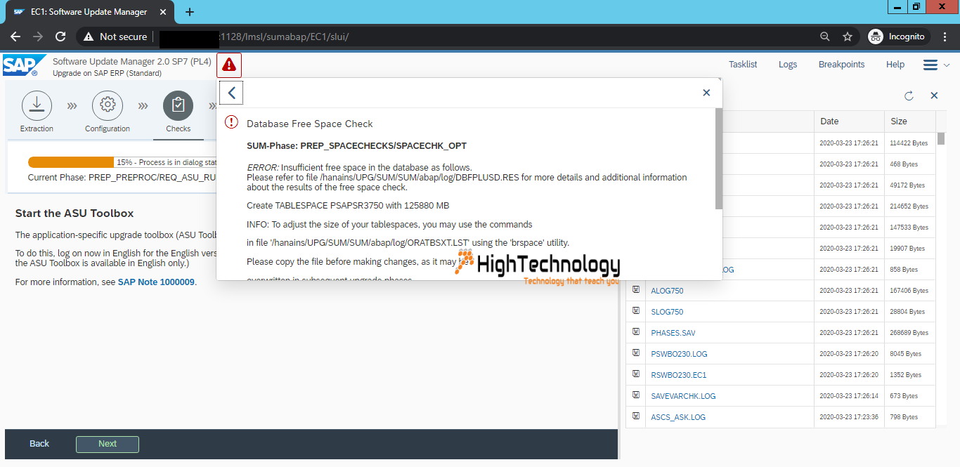This screenshot has height=467, width=960.
Task: Click the orange 15% progress bar
Action: coord(70,162)
